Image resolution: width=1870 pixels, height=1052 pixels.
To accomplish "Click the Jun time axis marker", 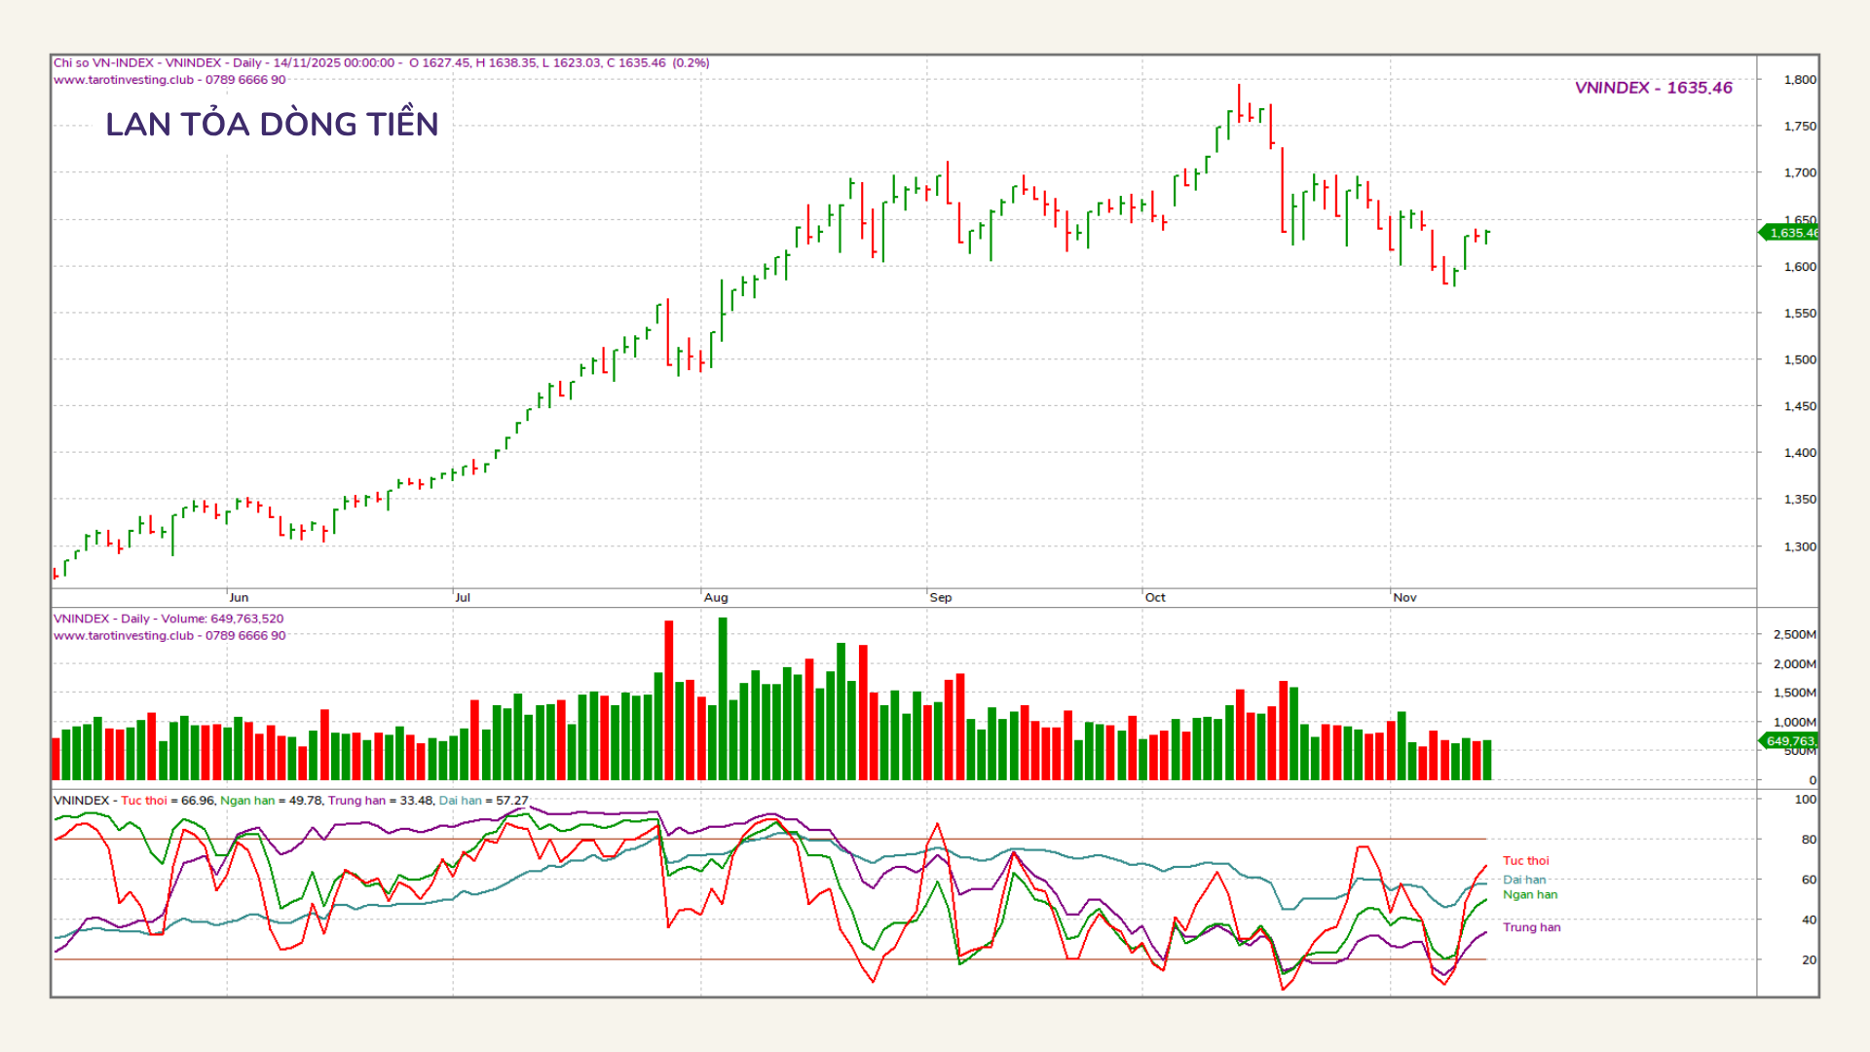I will pos(239,597).
